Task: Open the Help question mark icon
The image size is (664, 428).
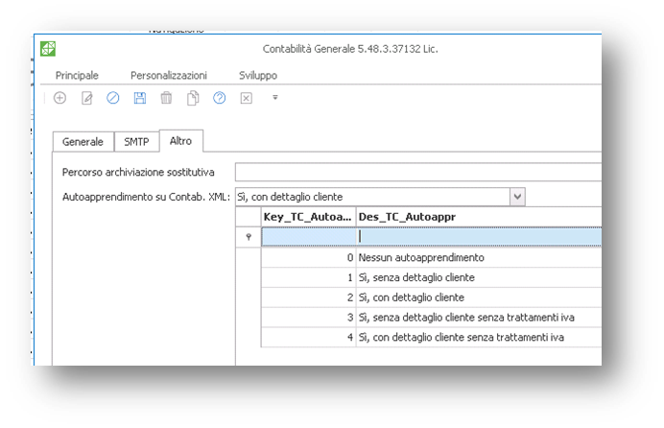Action: [220, 98]
